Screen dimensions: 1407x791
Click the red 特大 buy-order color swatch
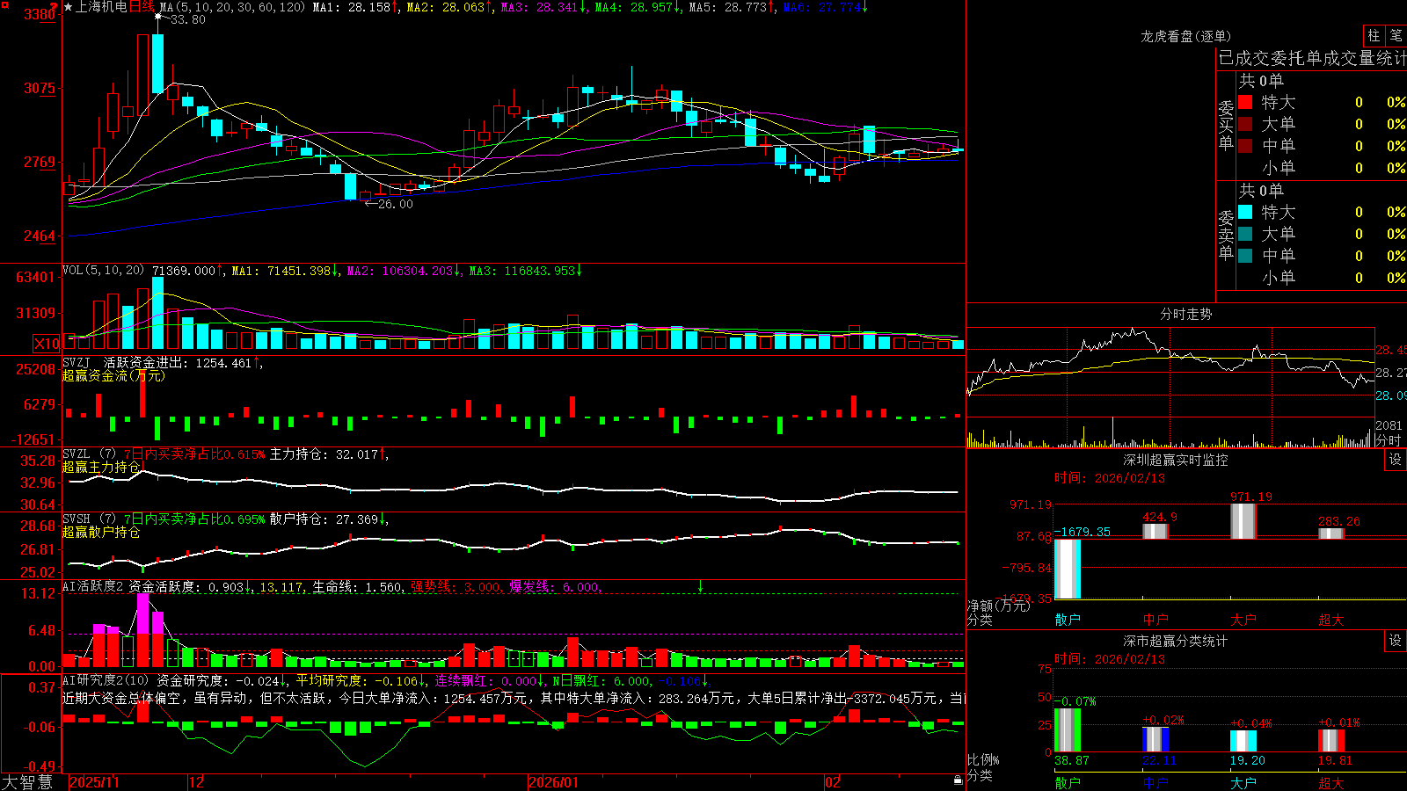click(1245, 102)
